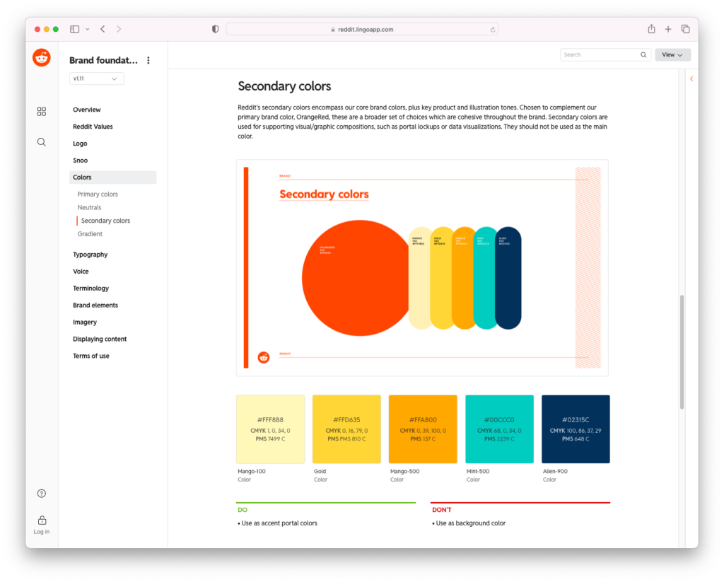Image resolution: width=724 pixels, height=582 pixels.
Task: Click the Gold color name label
Action: click(x=320, y=471)
